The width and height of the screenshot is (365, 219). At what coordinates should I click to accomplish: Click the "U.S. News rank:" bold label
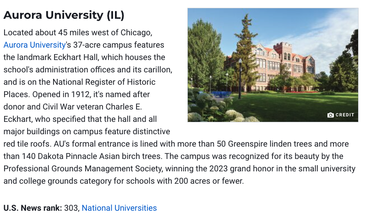pyautogui.click(x=33, y=208)
